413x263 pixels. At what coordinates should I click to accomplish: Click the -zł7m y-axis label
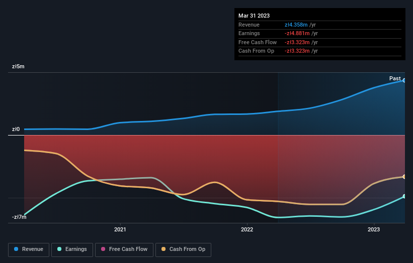pos(19,217)
